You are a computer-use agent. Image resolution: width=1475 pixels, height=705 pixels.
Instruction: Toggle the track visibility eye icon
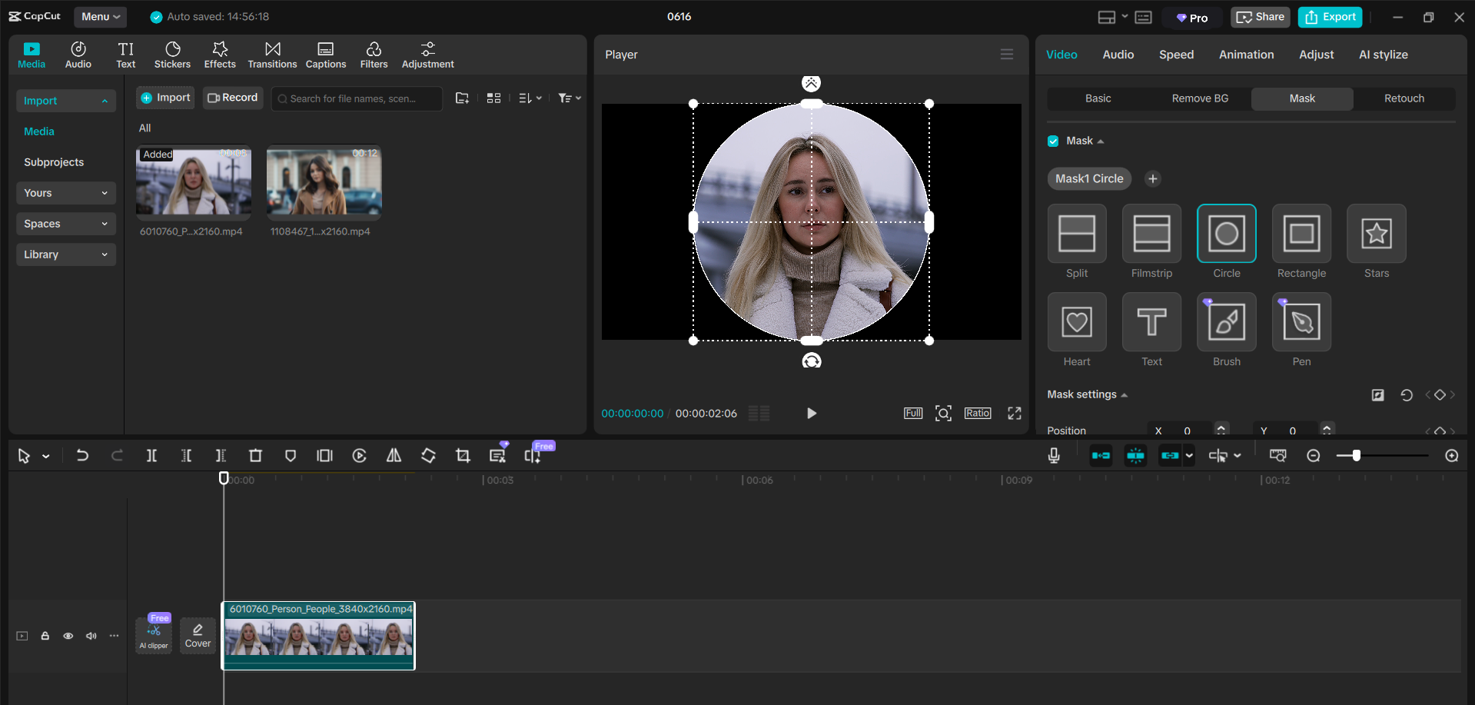68,636
